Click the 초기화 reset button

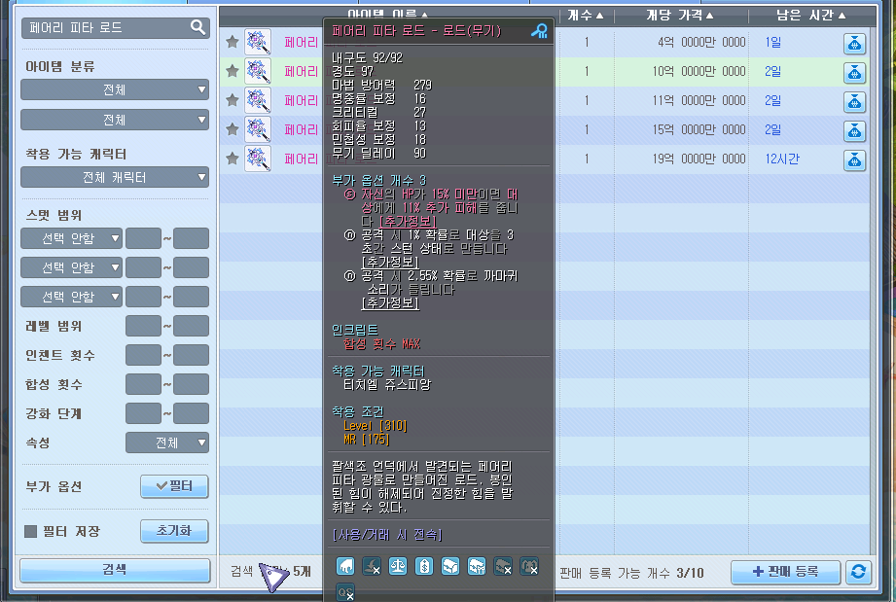click(174, 531)
